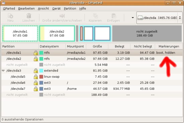The image size is (184, 123).
Task: Click the 12.27 GiB used cell
Action: click(123, 59)
